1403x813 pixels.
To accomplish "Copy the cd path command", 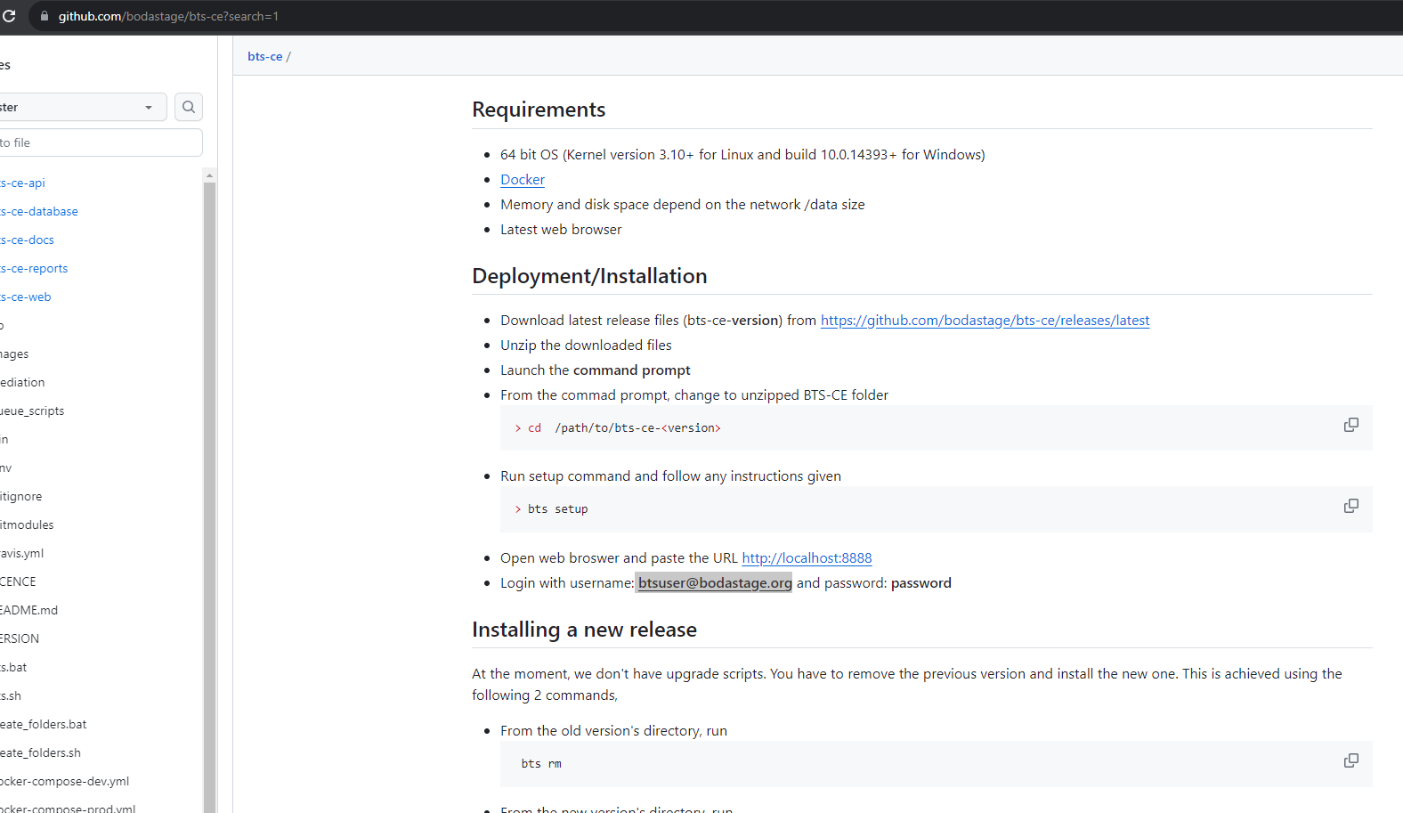I will coord(1350,425).
